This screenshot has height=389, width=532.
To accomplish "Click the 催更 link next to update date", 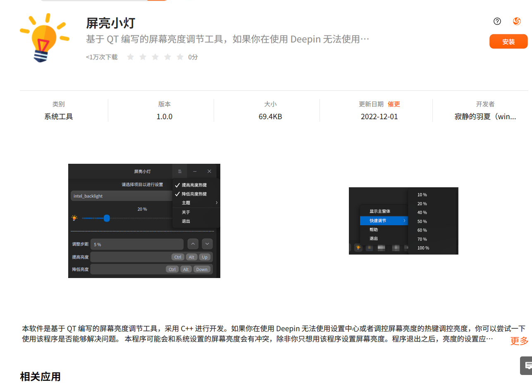I will point(394,104).
